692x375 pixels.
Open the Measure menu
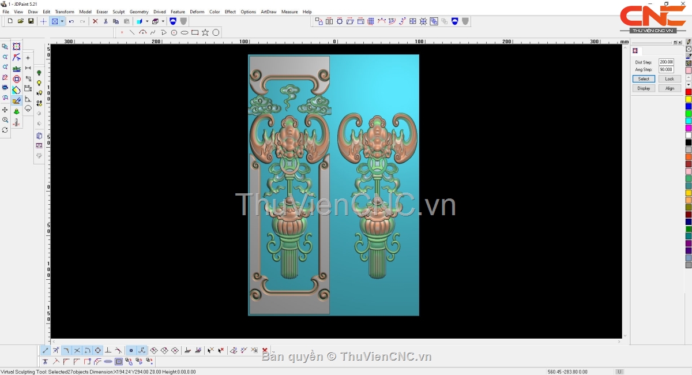click(x=289, y=12)
